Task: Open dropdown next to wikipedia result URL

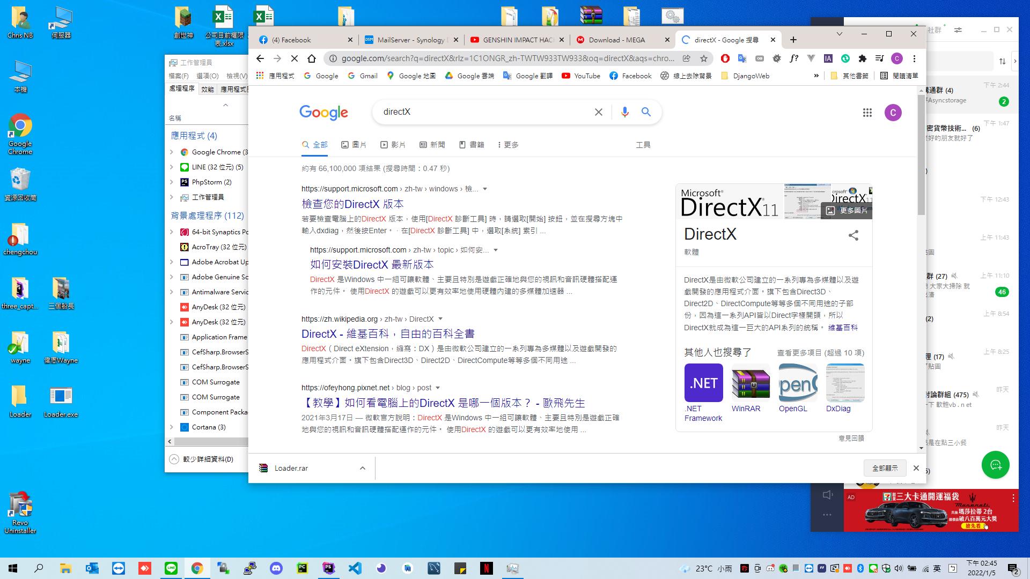Action: click(x=440, y=319)
